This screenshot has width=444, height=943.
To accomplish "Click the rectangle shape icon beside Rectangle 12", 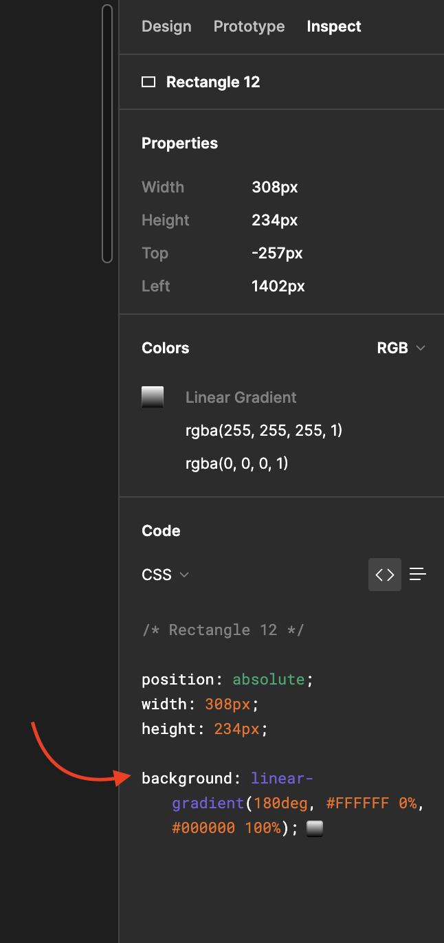I will [148, 82].
